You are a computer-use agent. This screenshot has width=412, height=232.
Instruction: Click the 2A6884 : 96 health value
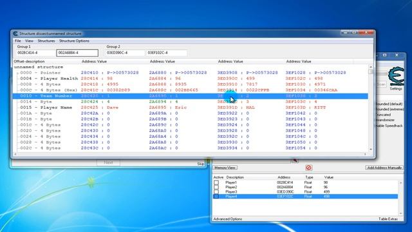click(165, 79)
